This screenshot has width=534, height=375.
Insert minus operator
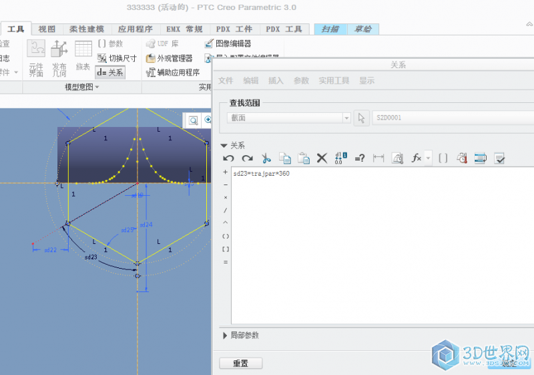click(225, 184)
